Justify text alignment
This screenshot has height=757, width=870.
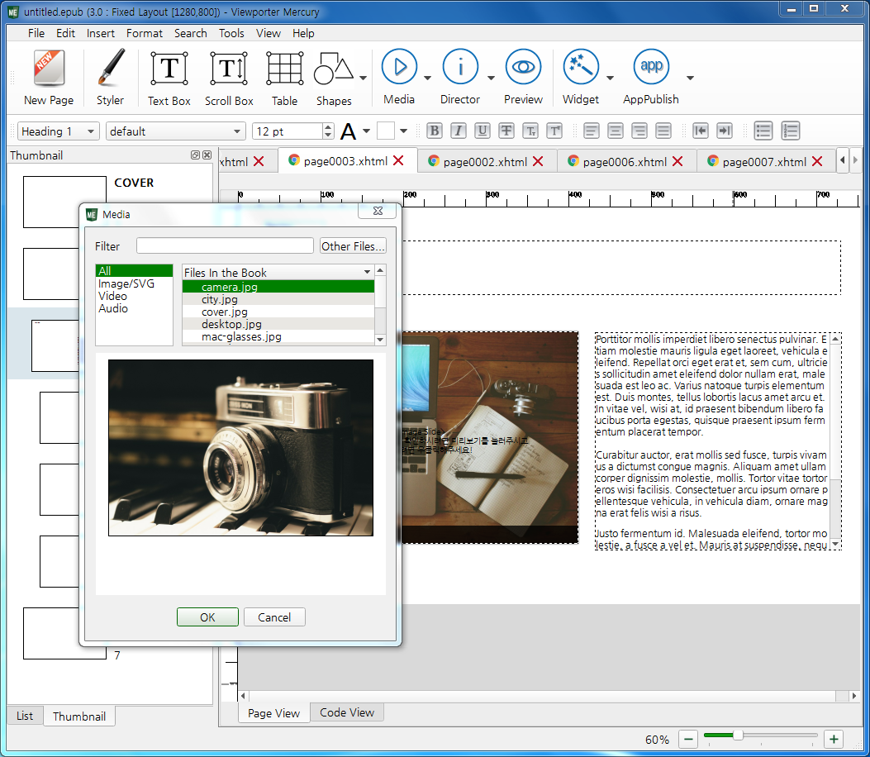coord(663,131)
